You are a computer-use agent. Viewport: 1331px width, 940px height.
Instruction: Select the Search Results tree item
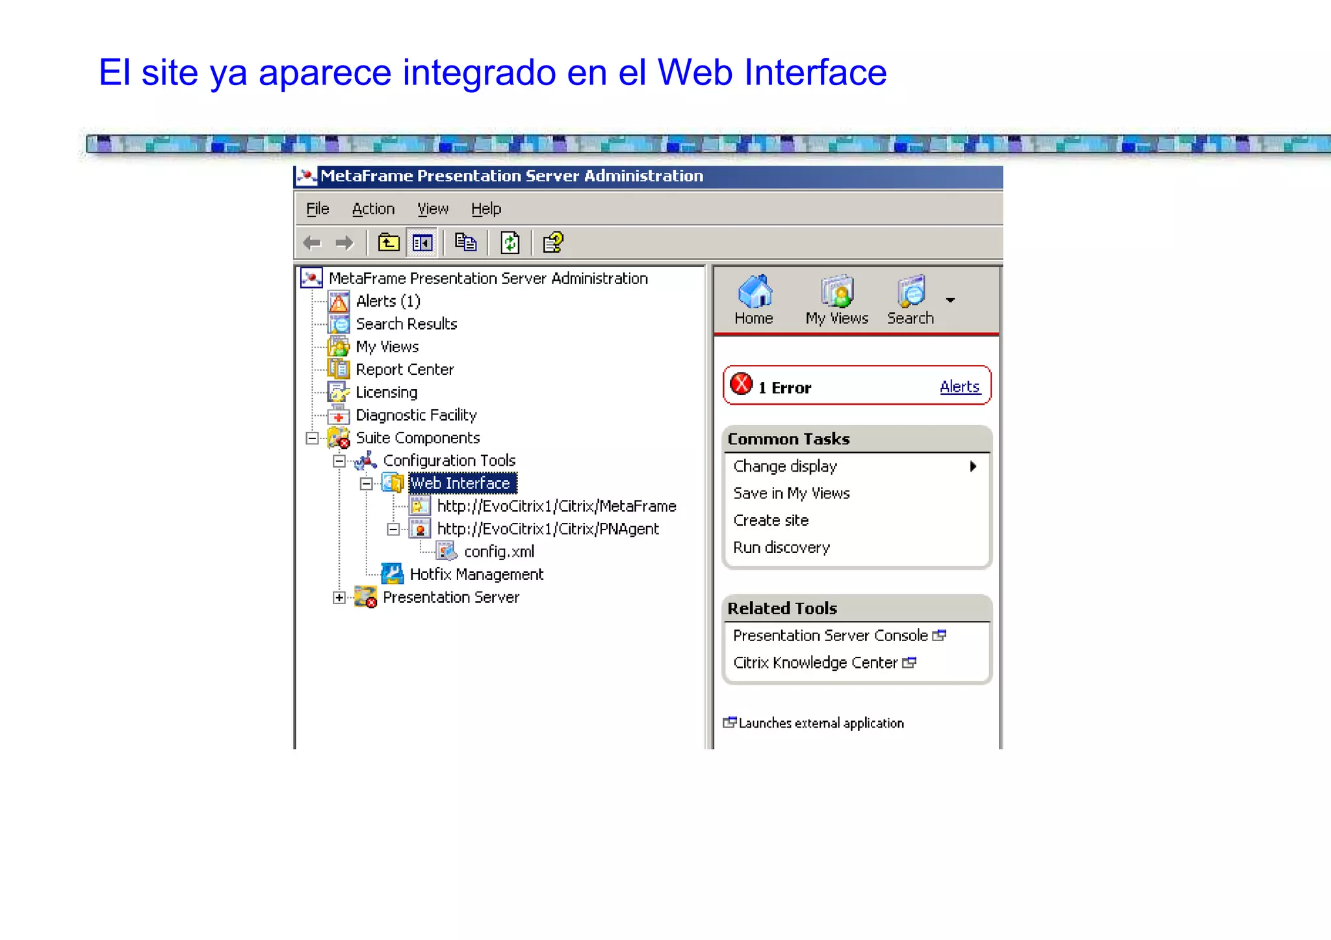[406, 324]
